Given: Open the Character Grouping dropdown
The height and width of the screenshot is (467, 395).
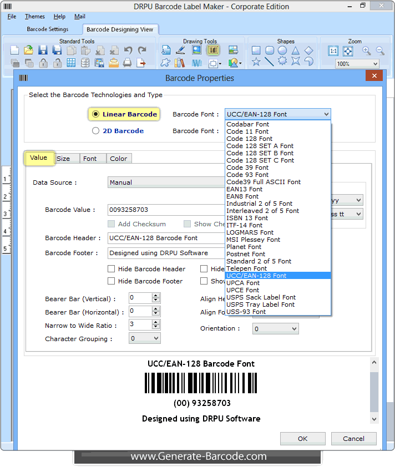Looking at the screenshot, I should pyautogui.click(x=144, y=338).
